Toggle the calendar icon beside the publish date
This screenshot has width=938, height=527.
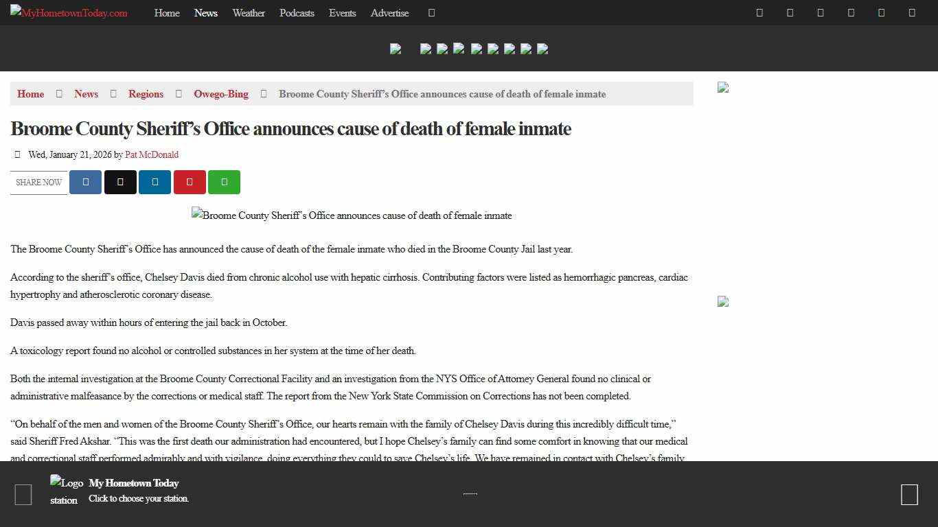[17, 154]
